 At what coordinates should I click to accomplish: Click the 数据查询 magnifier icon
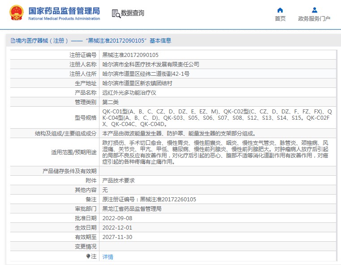point(116,13)
